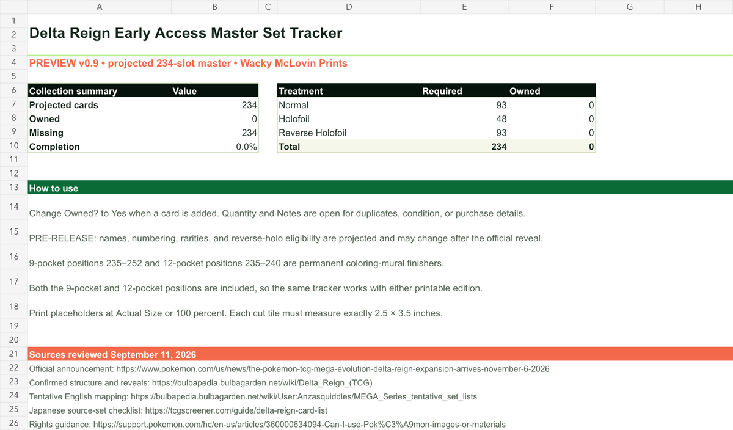Click the PREVIEW v0.9 subtitle cell
This screenshot has width=733, height=430.
(188, 63)
